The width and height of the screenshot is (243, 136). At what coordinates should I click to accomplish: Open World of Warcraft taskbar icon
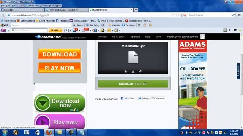point(16,133)
